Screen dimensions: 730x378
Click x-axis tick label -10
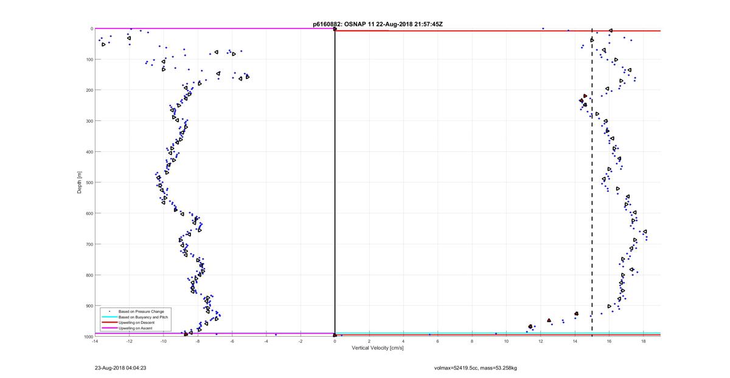163,342
